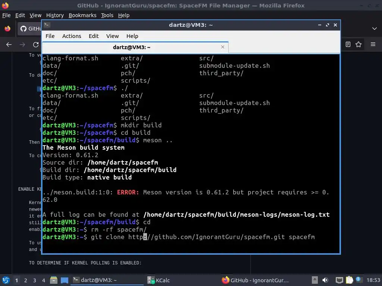Open the File menu in the terminal window
This screenshot has height=286, width=382.
(x=50, y=36)
